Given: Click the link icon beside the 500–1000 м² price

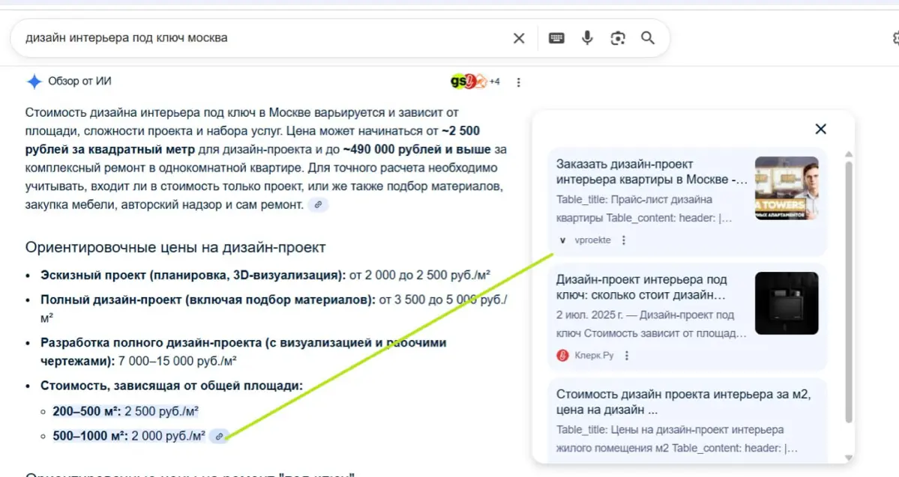Looking at the screenshot, I should [x=219, y=436].
